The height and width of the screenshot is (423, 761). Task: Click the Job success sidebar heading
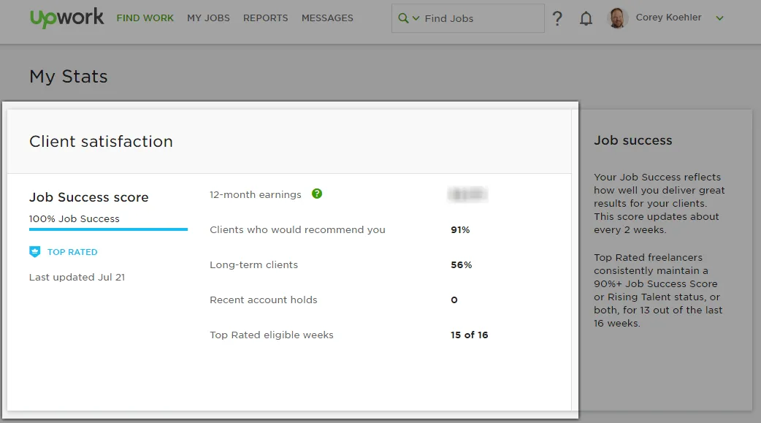pyautogui.click(x=633, y=140)
